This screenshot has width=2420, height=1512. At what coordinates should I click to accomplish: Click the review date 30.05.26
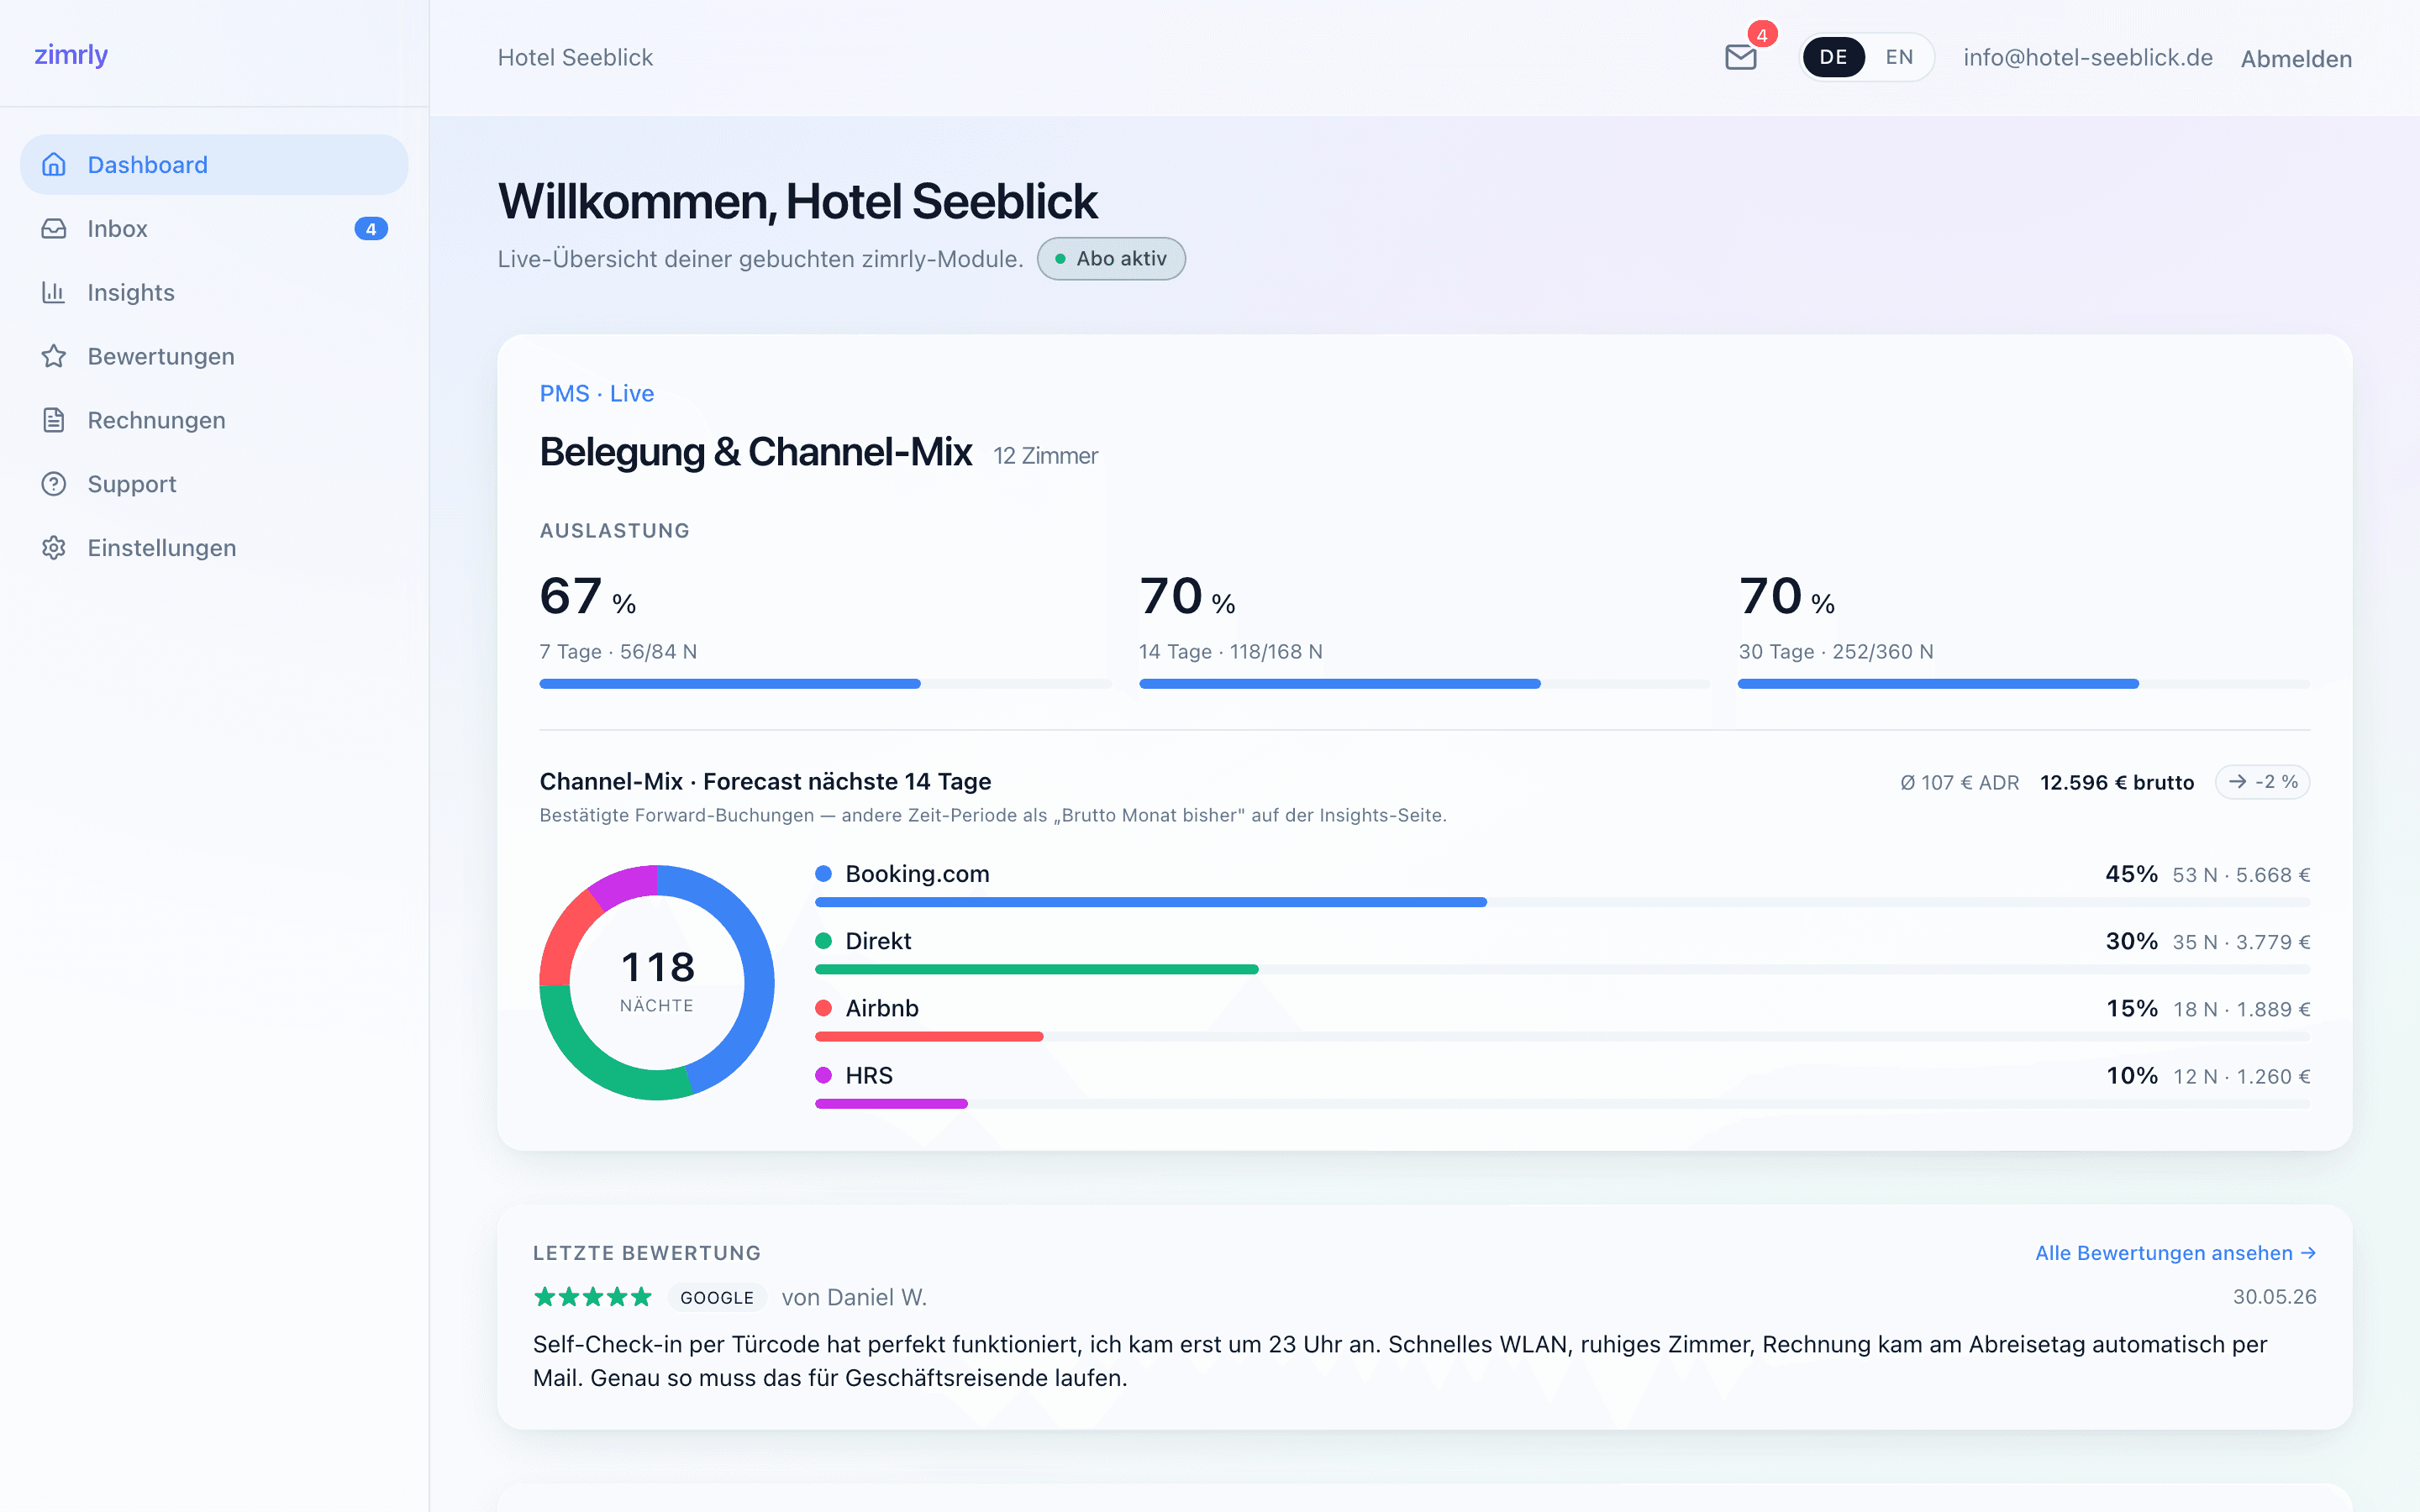tap(2274, 1297)
